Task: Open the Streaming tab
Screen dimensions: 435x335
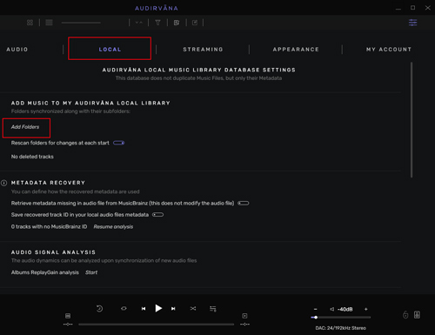Action: point(203,50)
